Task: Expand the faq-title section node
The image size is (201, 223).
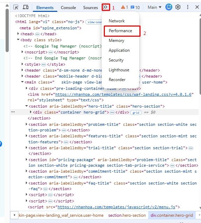Action: (27, 183)
